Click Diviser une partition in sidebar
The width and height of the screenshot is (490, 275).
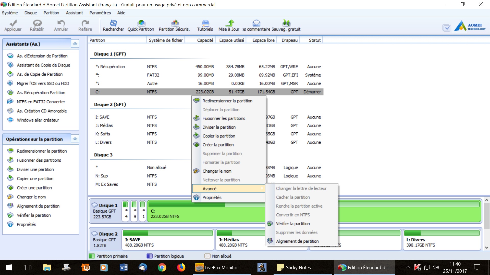(x=35, y=169)
